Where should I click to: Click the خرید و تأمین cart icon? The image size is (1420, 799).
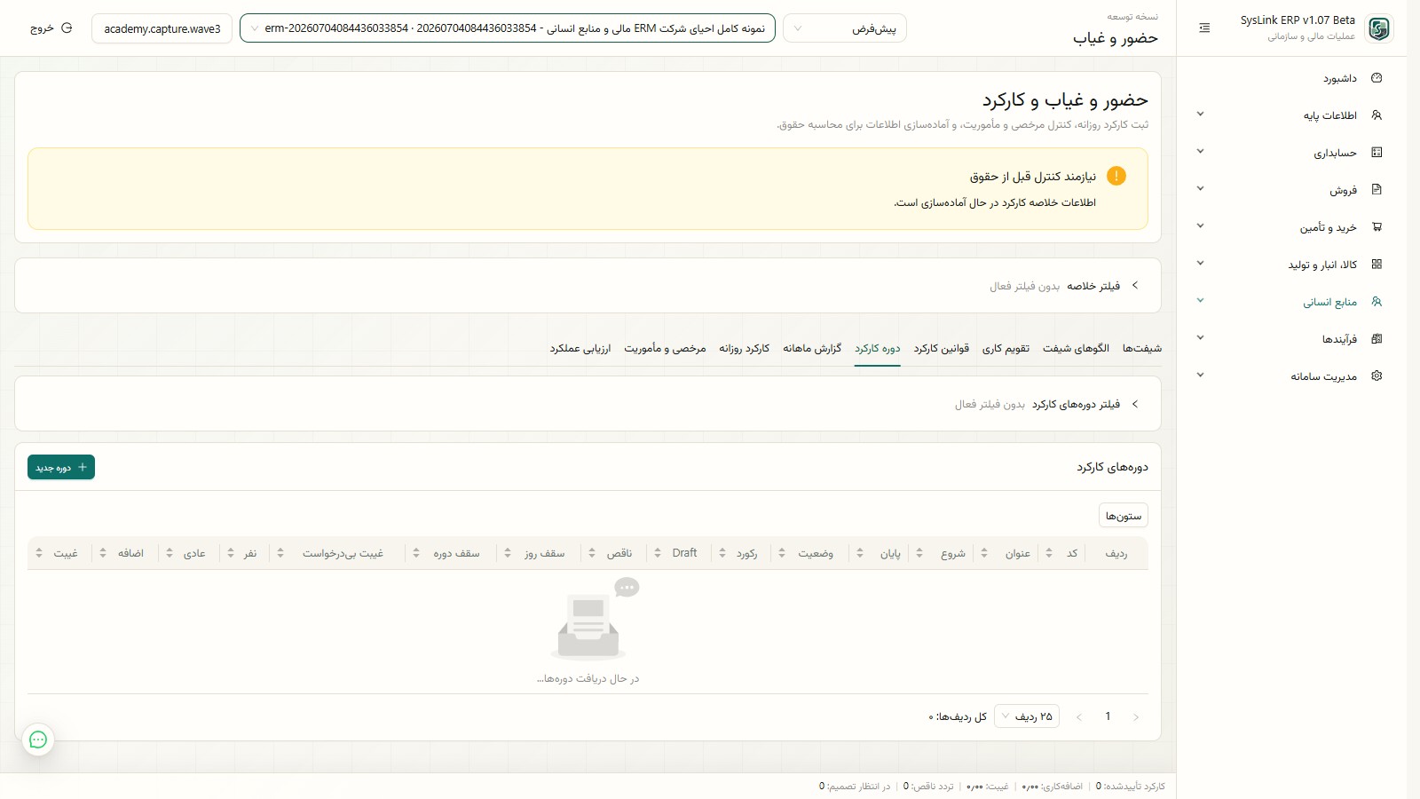click(1377, 227)
